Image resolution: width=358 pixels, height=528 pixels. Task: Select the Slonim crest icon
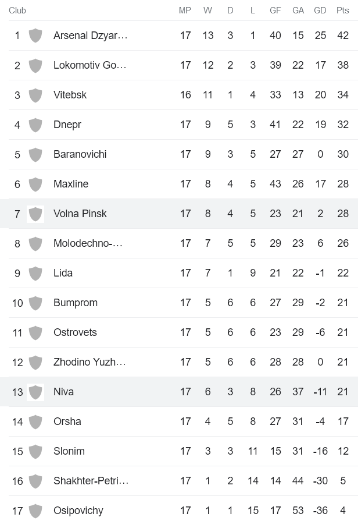click(35, 451)
